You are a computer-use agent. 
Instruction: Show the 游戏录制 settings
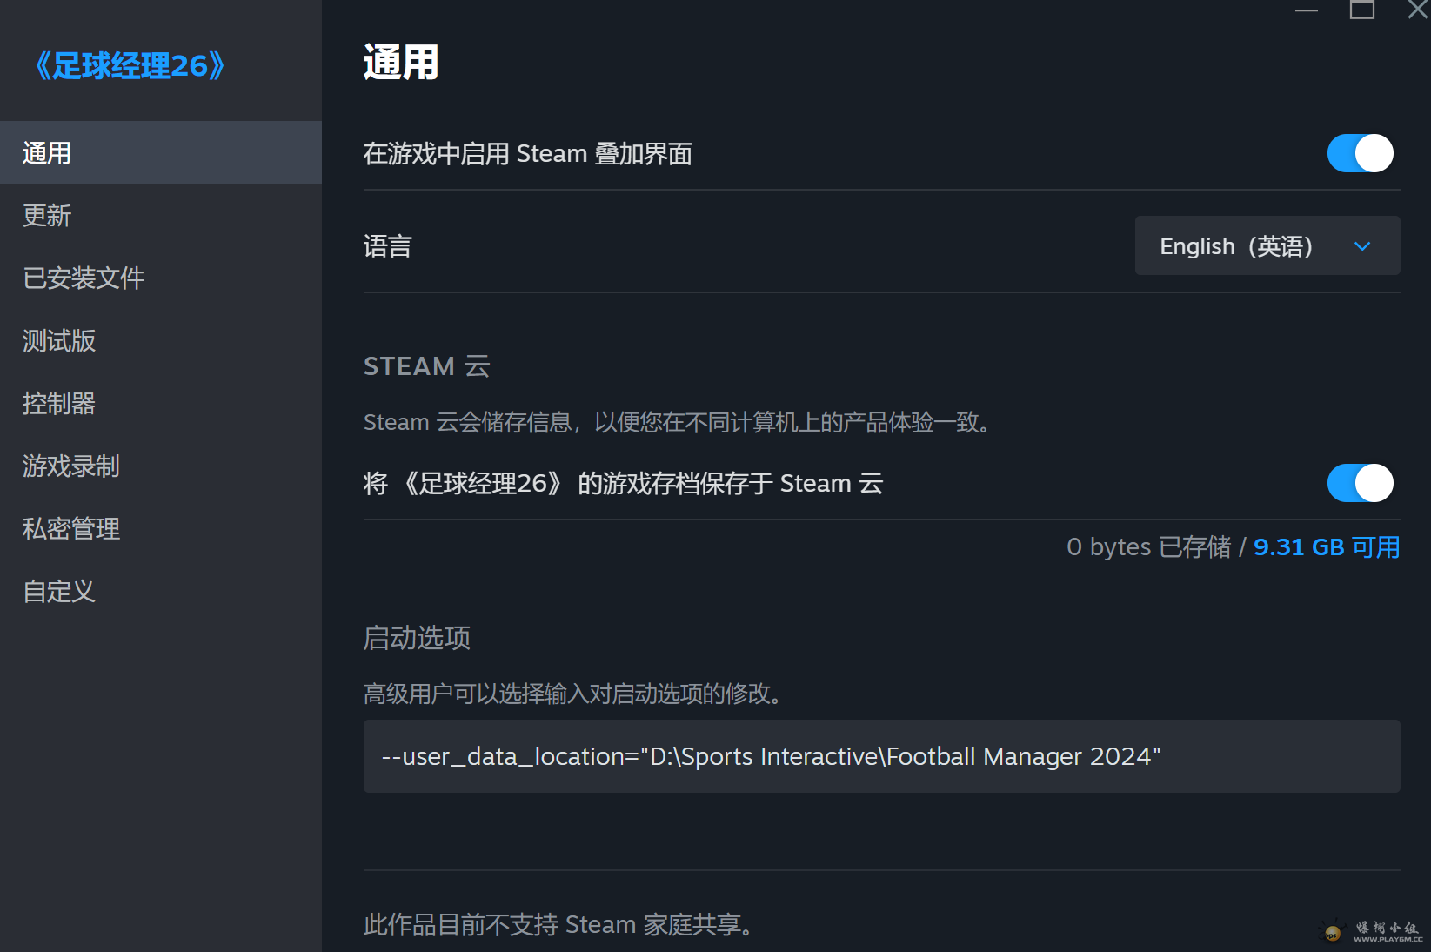[x=71, y=466]
